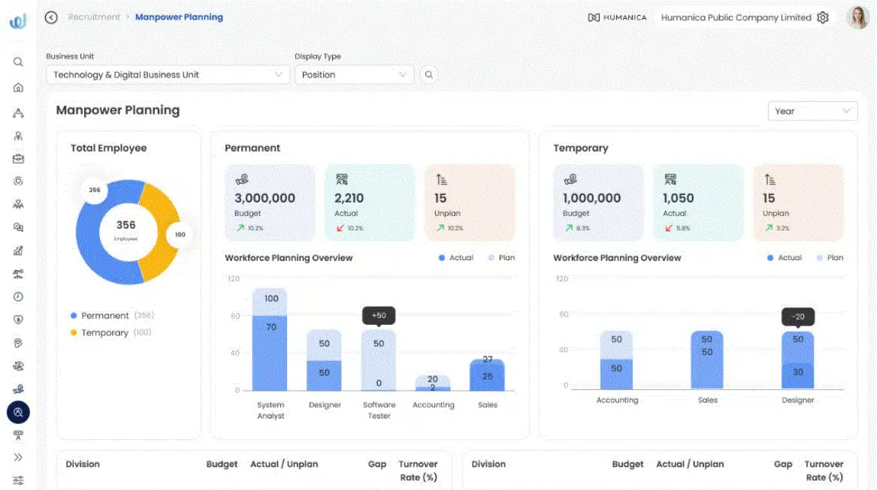Screen dimensions: 877x490
Task: Open the Business Unit dropdown
Action: tap(167, 75)
